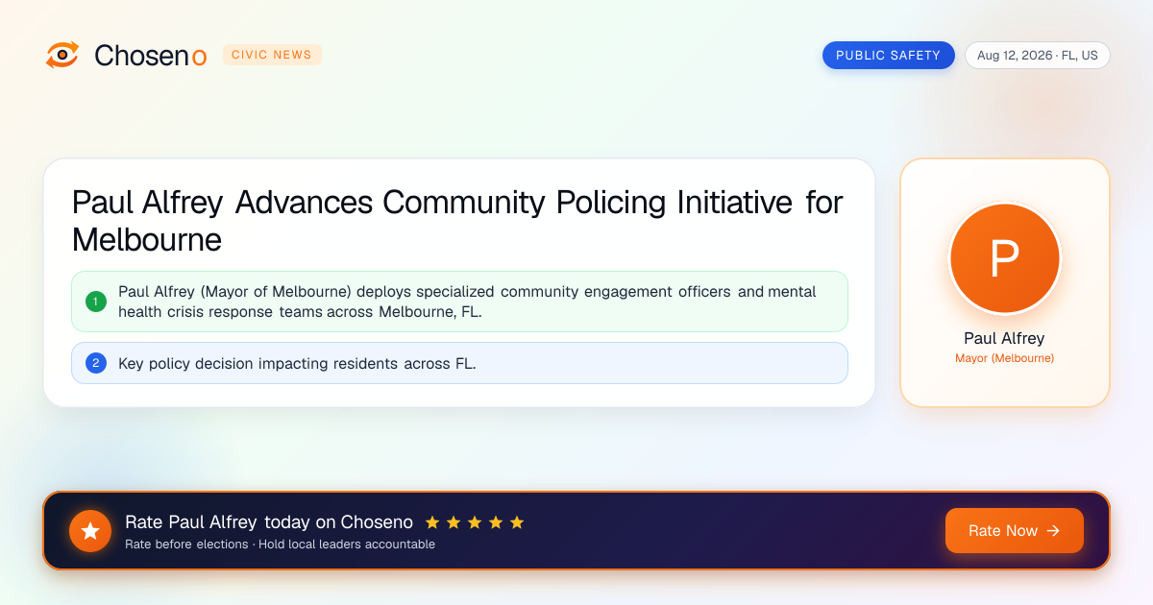
Task: Open the Paul Alfrey Community Policing headline
Action: click(x=457, y=221)
